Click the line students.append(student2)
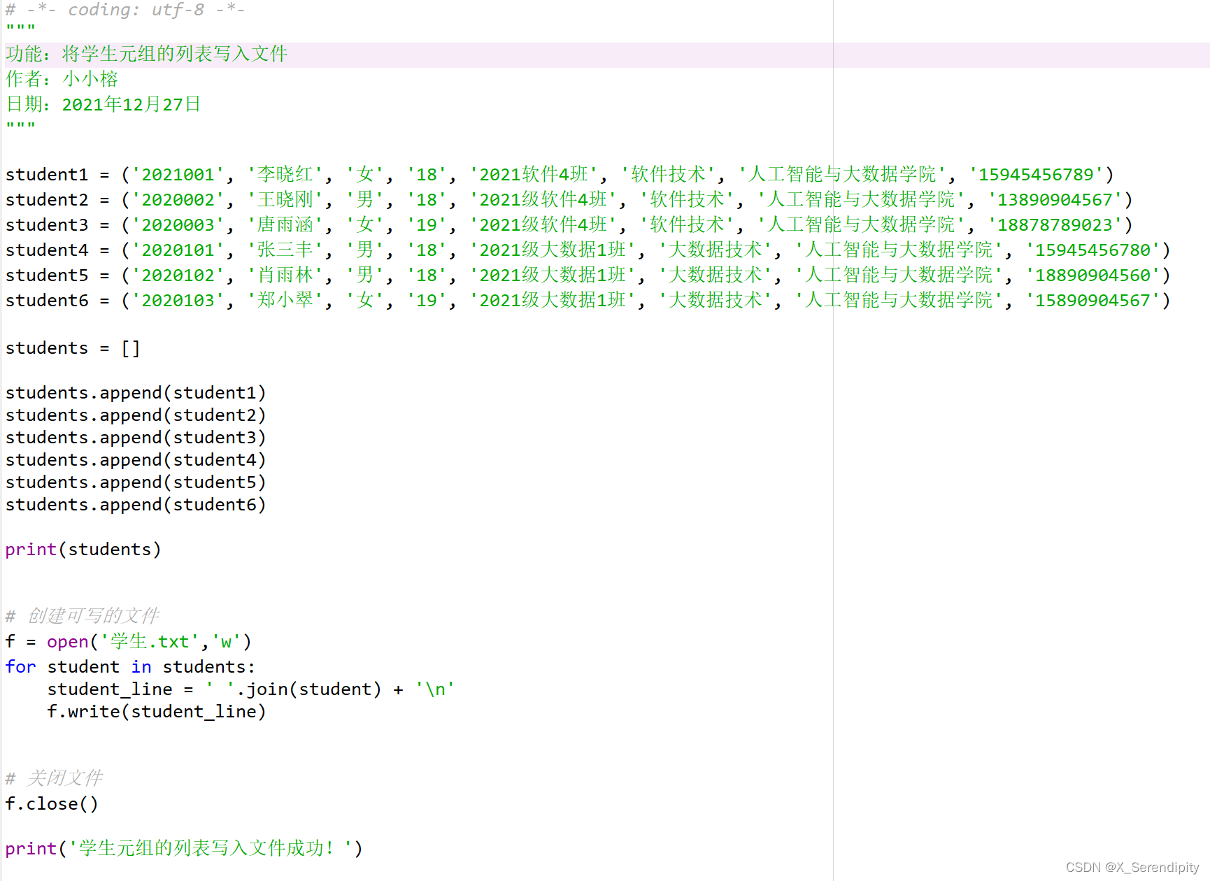Viewport: 1210px width, 881px height. click(x=136, y=415)
